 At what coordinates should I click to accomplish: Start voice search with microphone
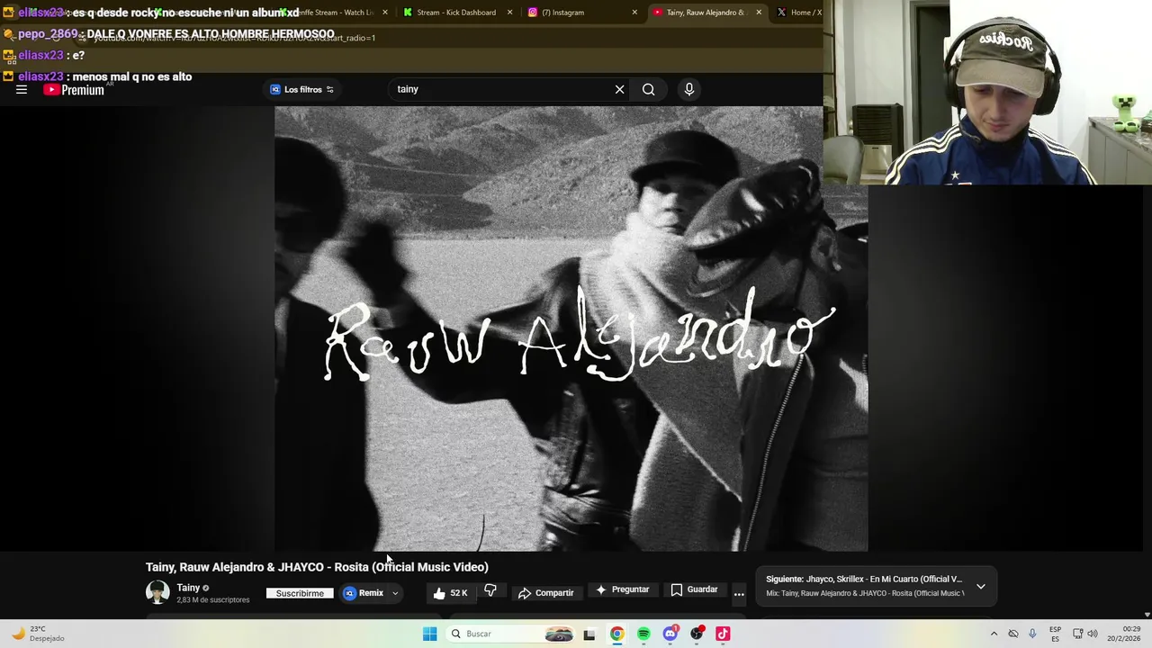689,89
